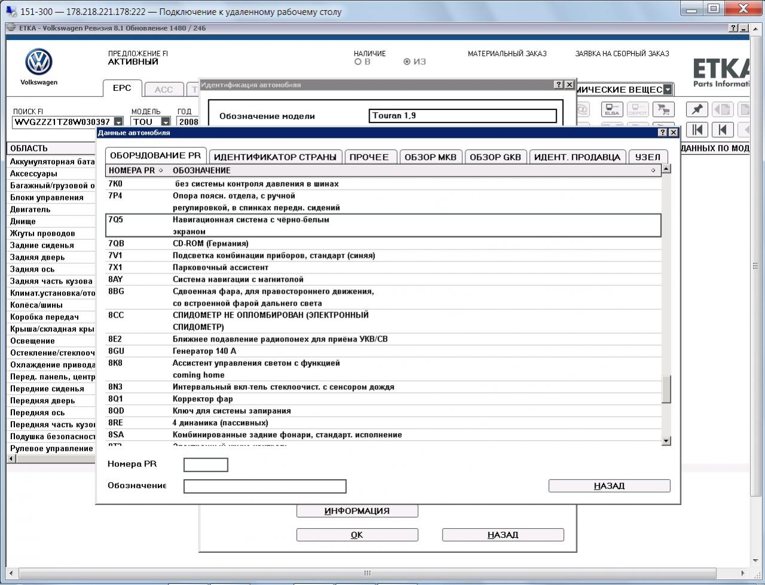The height and width of the screenshot is (585, 765).
Task: Click НАЗАД in Идентификация автомобиля dialog
Action: click(x=503, y=535)
